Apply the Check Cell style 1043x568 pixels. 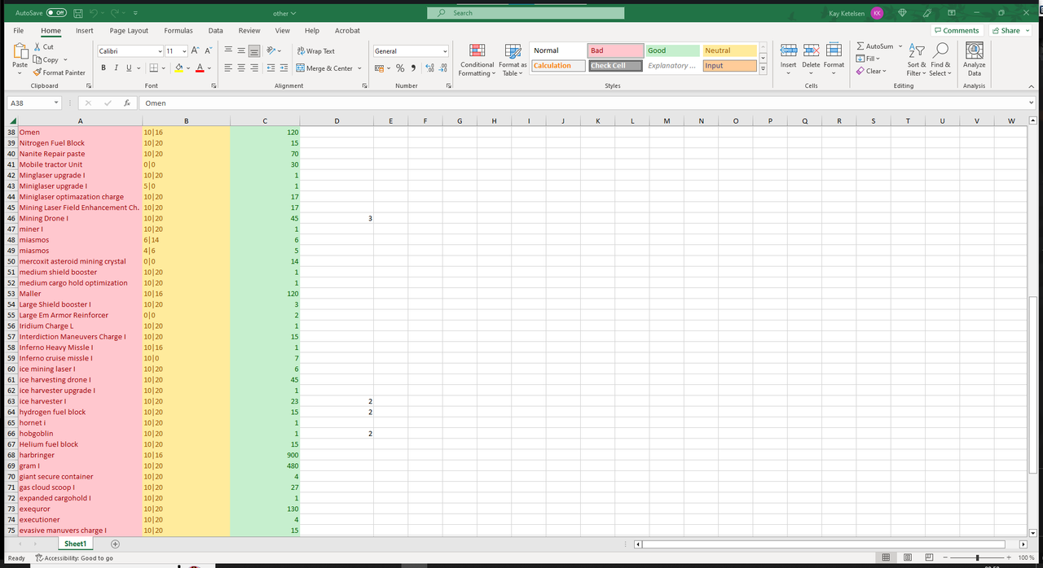point(615,66)
